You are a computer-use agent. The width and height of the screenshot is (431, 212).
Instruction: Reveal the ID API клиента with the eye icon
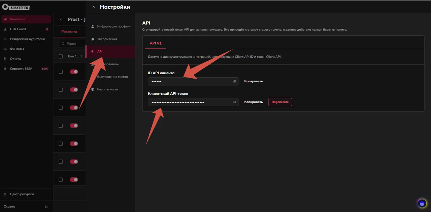pos(235,81)
